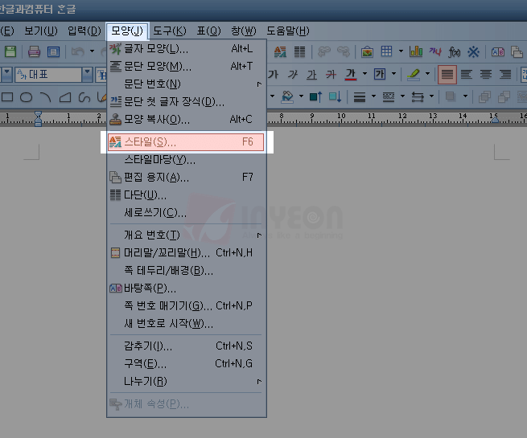Insert a chart with bar chart icon
This screenshot has height=438, width=527.
(x=416, y=51)
